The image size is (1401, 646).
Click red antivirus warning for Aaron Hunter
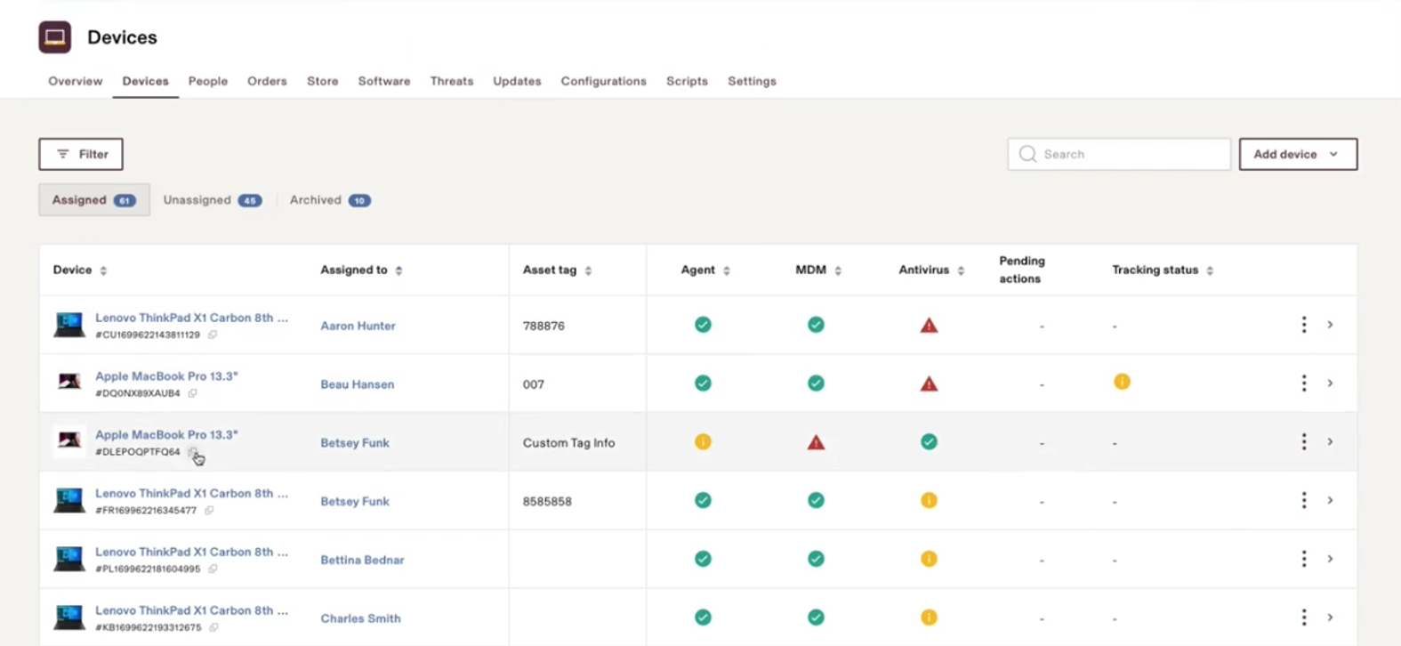click(x=929, y=326)
